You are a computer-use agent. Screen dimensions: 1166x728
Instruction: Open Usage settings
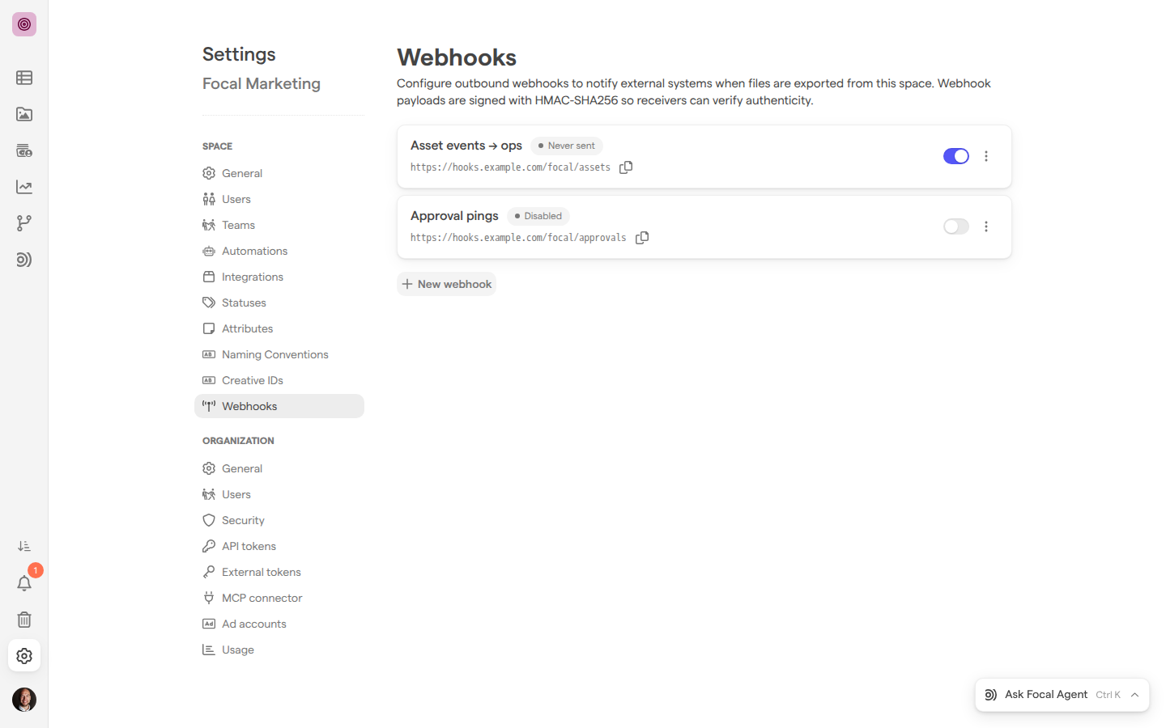(279, 650)
